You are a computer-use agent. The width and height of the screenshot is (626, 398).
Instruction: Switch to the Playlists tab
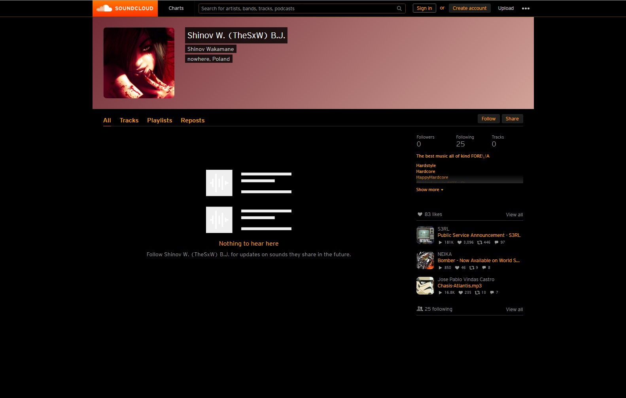[160, 120]
